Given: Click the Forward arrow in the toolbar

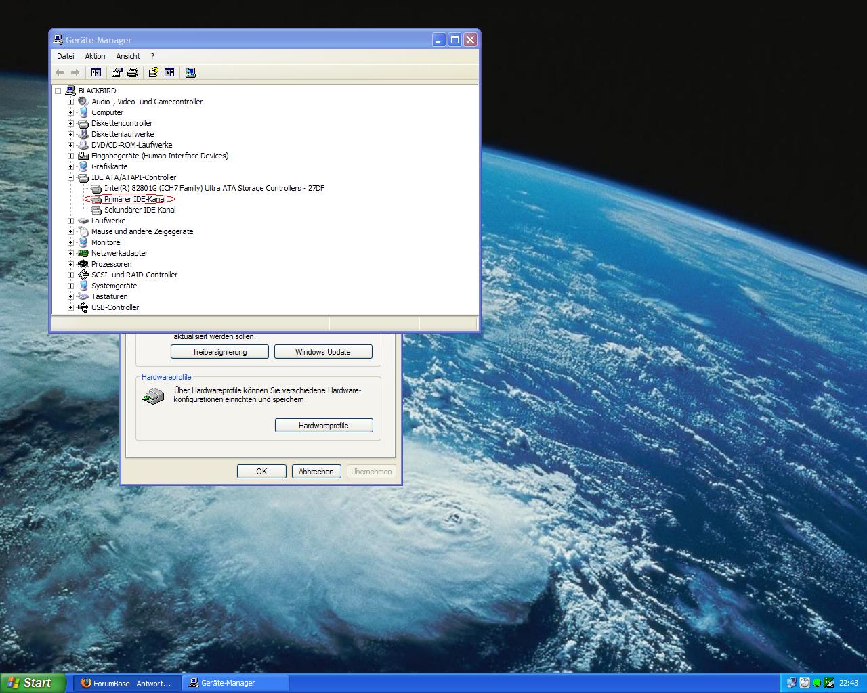Looking at the screenshot, I should click(75, 72).
